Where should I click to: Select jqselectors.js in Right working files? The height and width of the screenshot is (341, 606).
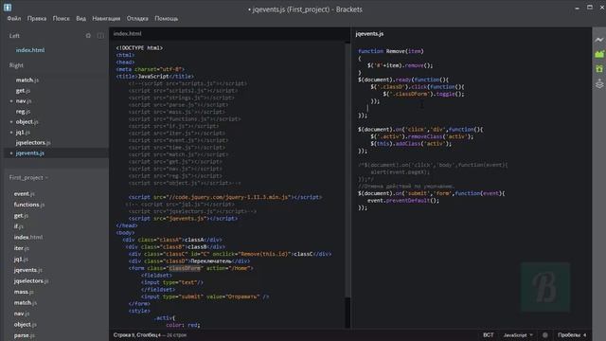[x=33, y=143]
